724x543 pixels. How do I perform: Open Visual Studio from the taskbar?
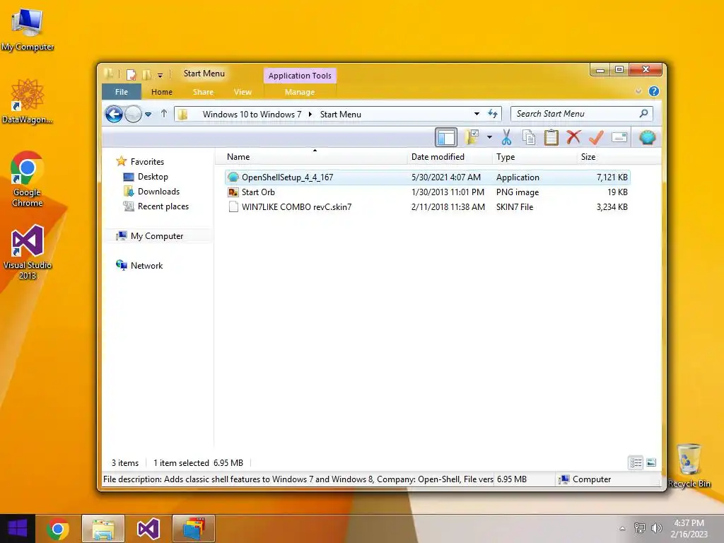[148, 529]
